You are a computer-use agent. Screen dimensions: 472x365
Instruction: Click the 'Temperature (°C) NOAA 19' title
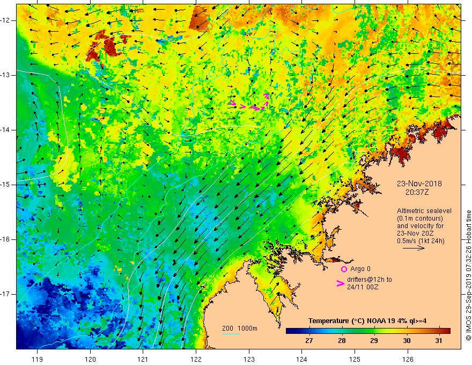(x=352, y=321)
